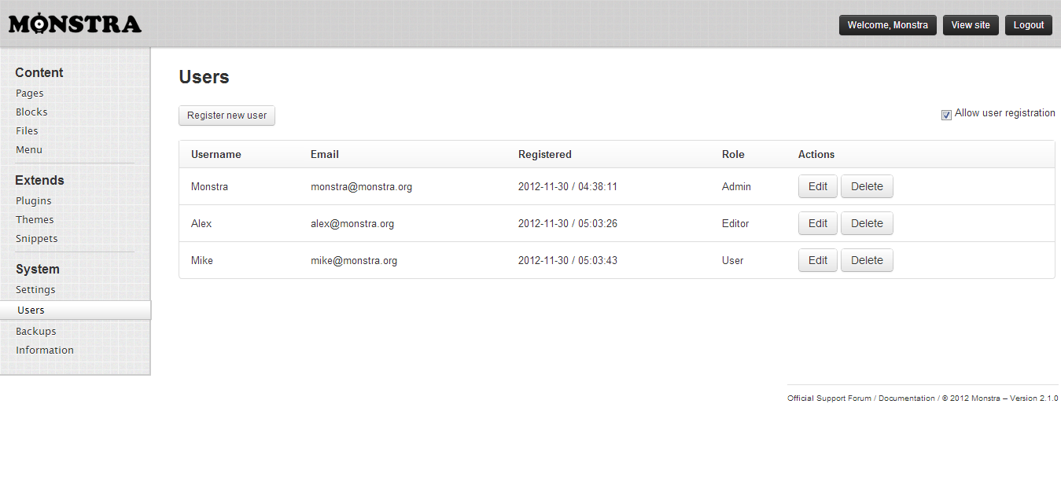This screenshot has height=492, width=1061.
Task: Open Snippets under Extends
Action: click(x=37, y=238)
